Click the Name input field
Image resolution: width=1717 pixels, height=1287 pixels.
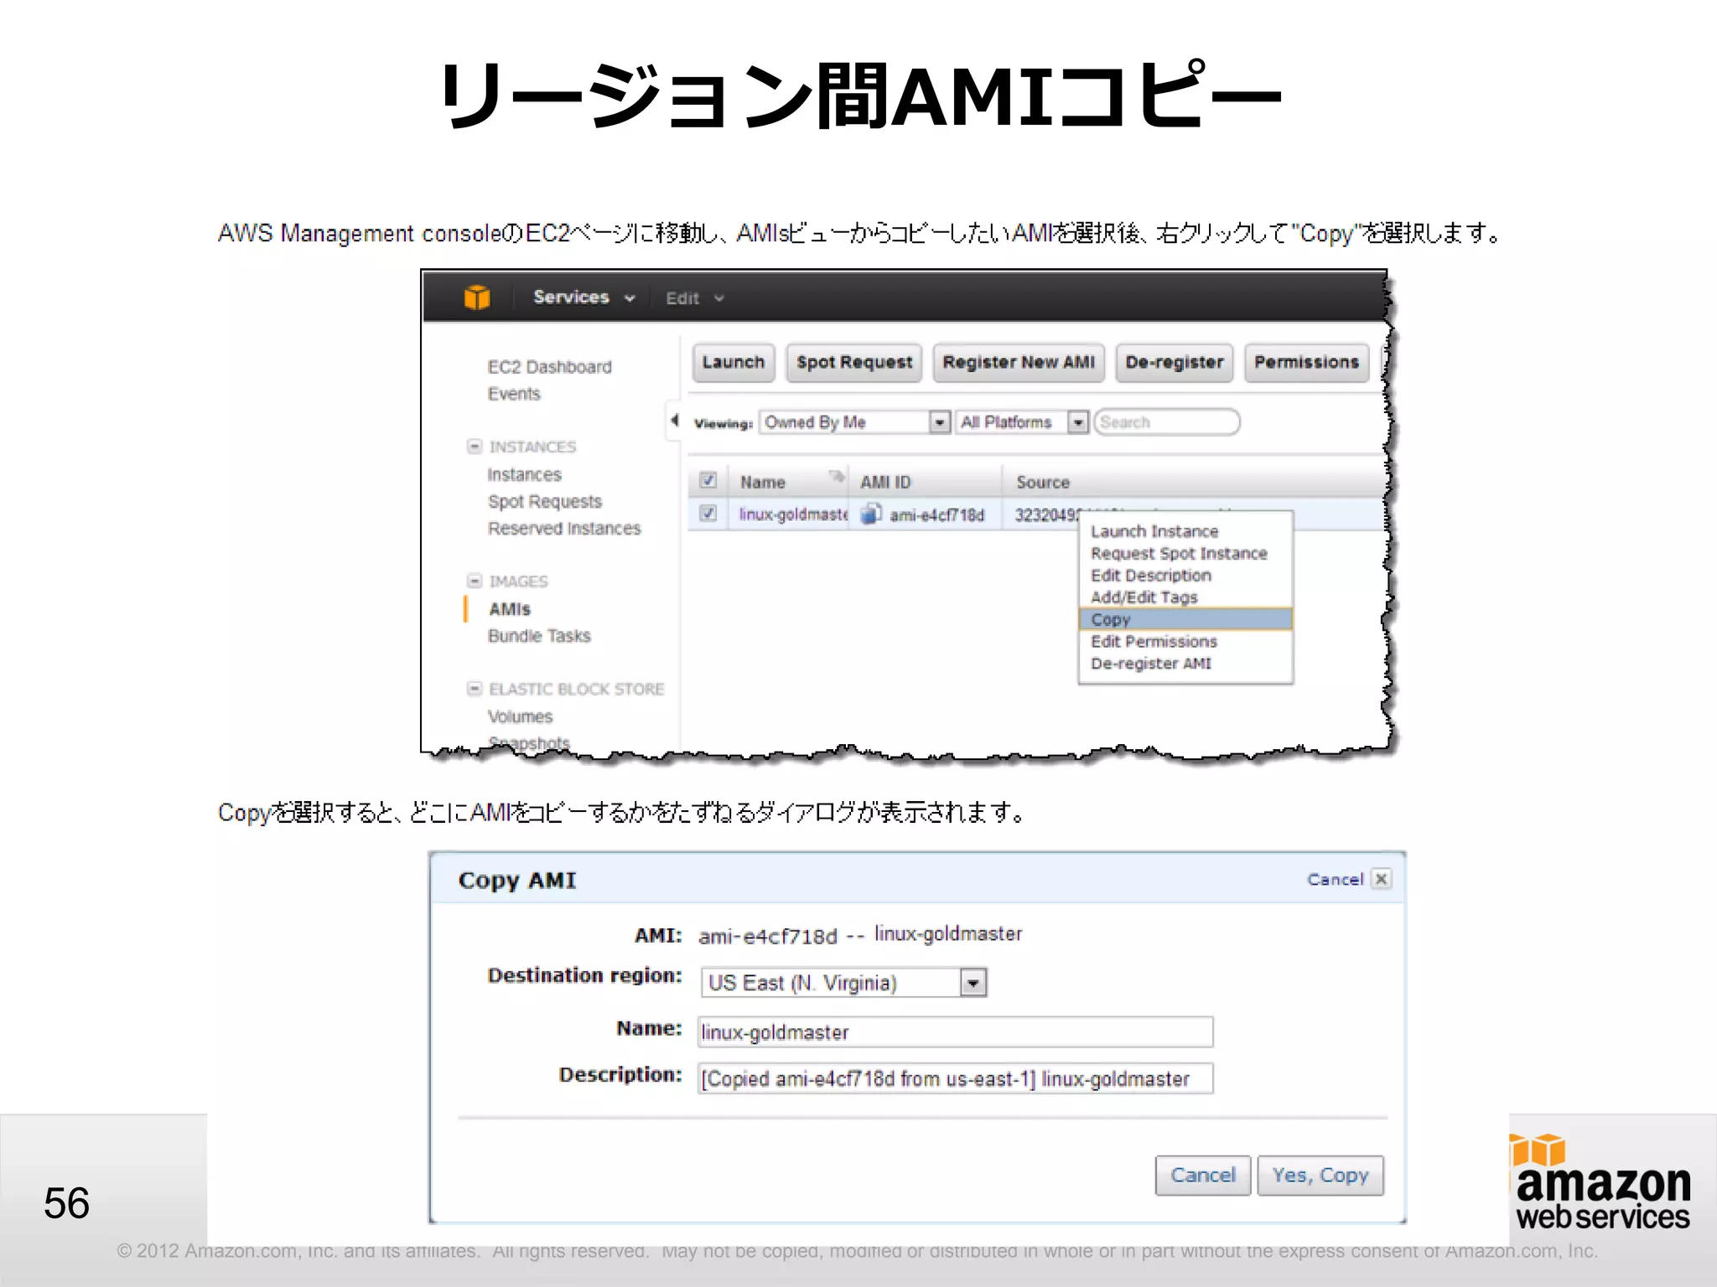[x=955, y=1031]
